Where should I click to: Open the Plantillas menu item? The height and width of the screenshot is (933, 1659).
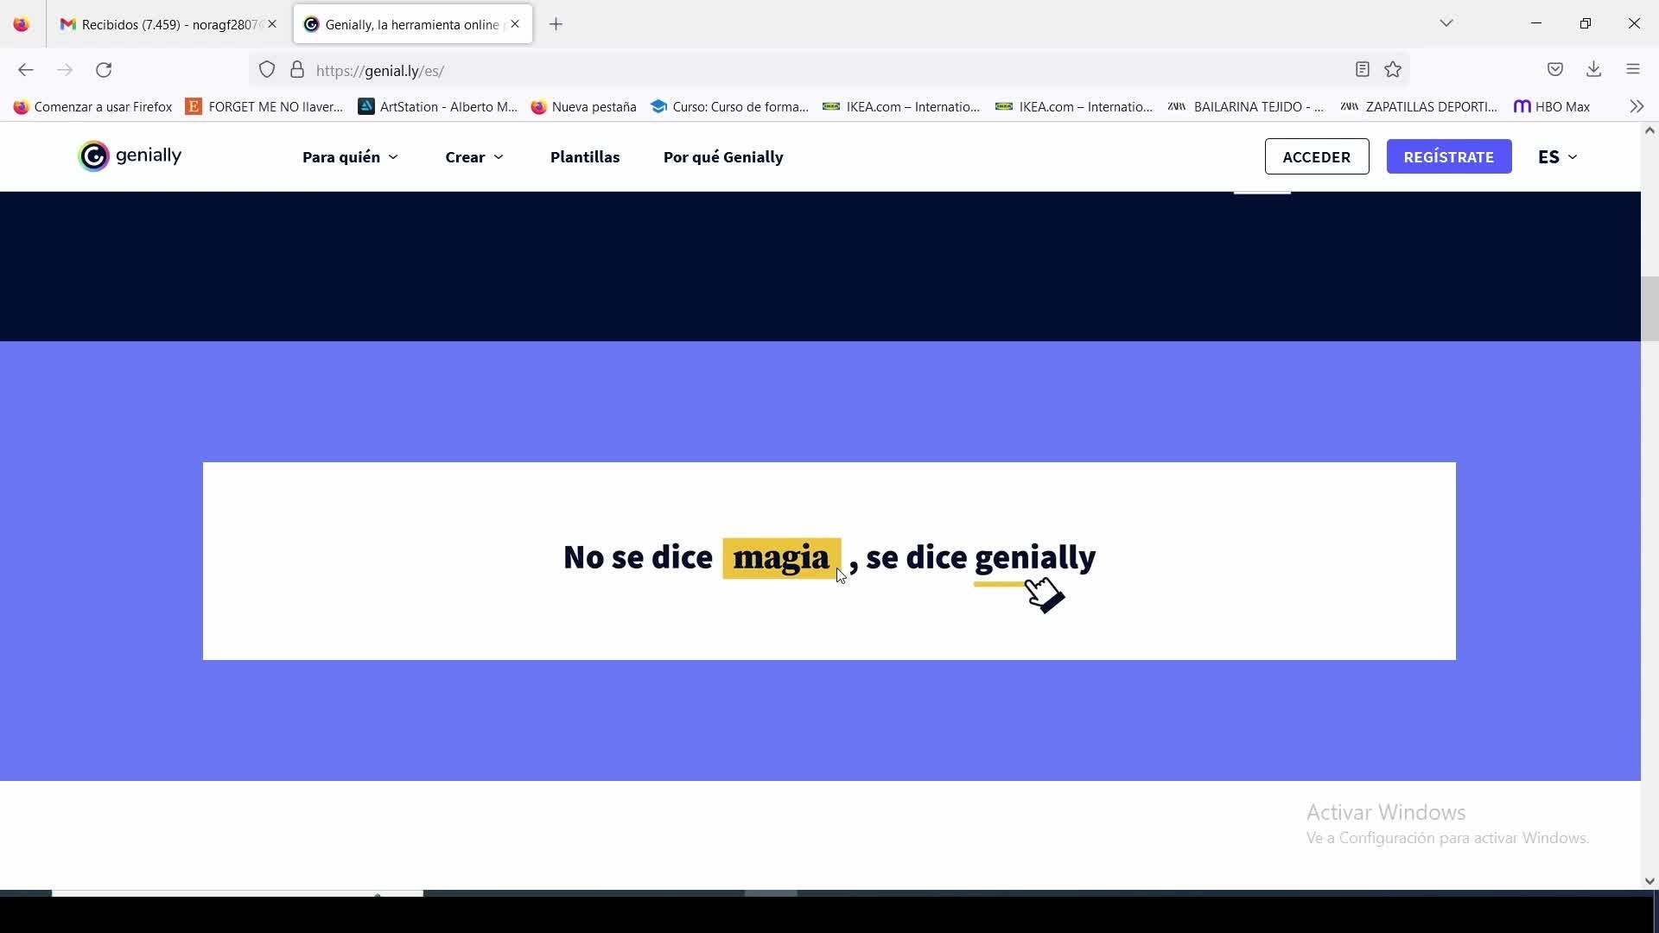point(585,157)
